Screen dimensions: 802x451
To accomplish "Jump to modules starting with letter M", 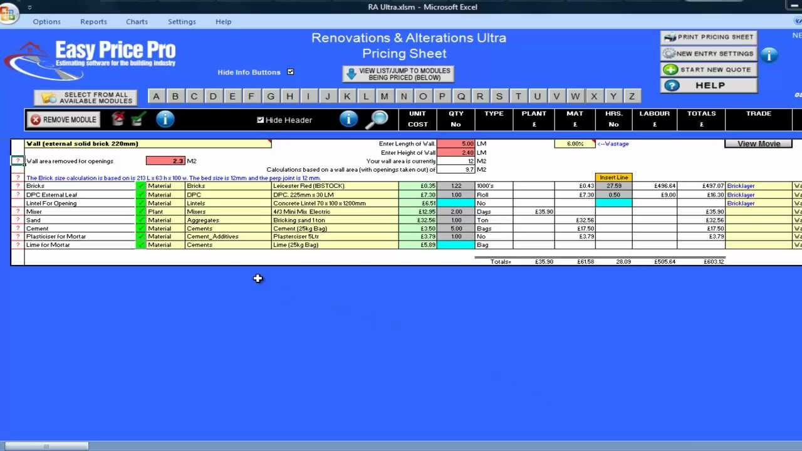I will [x=385, y=96].
